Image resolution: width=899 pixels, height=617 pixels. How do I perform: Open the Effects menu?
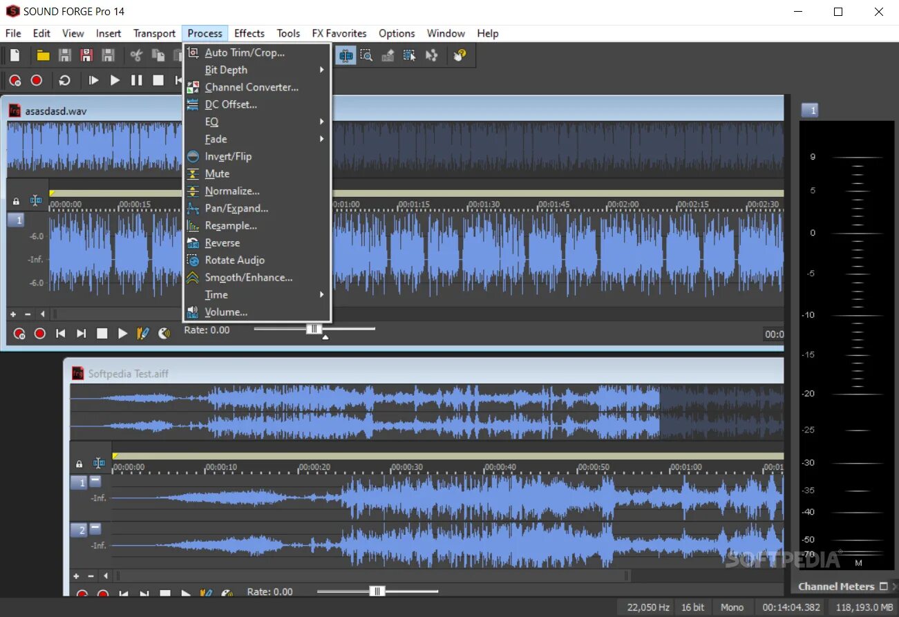pyautogui.click(x=249, y=32)
